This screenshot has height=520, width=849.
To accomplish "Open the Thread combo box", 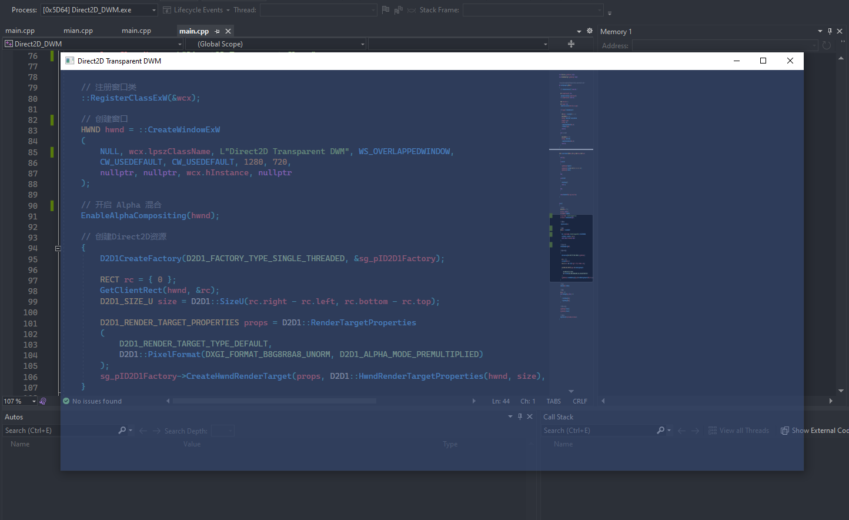I will pyautogui.click(x=318, y=10).
